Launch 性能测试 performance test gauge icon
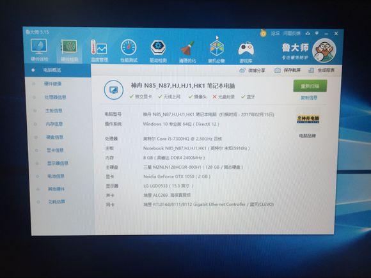The image size is (371, 278). coord(129,51)
